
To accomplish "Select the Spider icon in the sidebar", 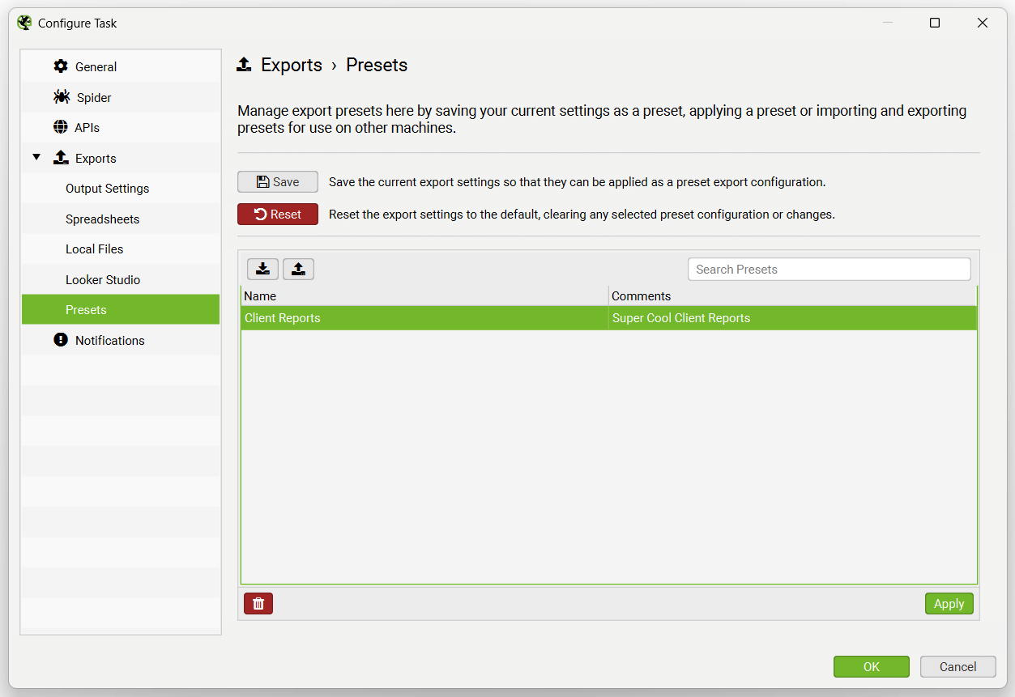I will 62,96.
